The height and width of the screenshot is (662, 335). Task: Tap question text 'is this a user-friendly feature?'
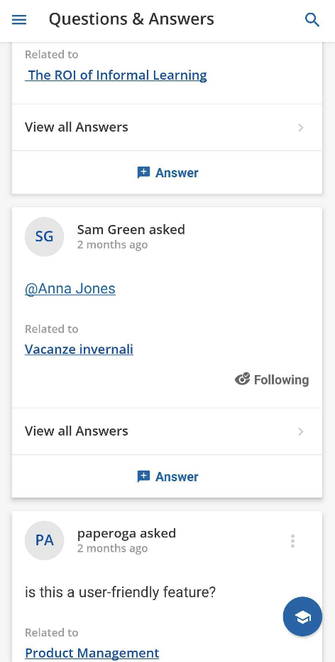point(121,592)
